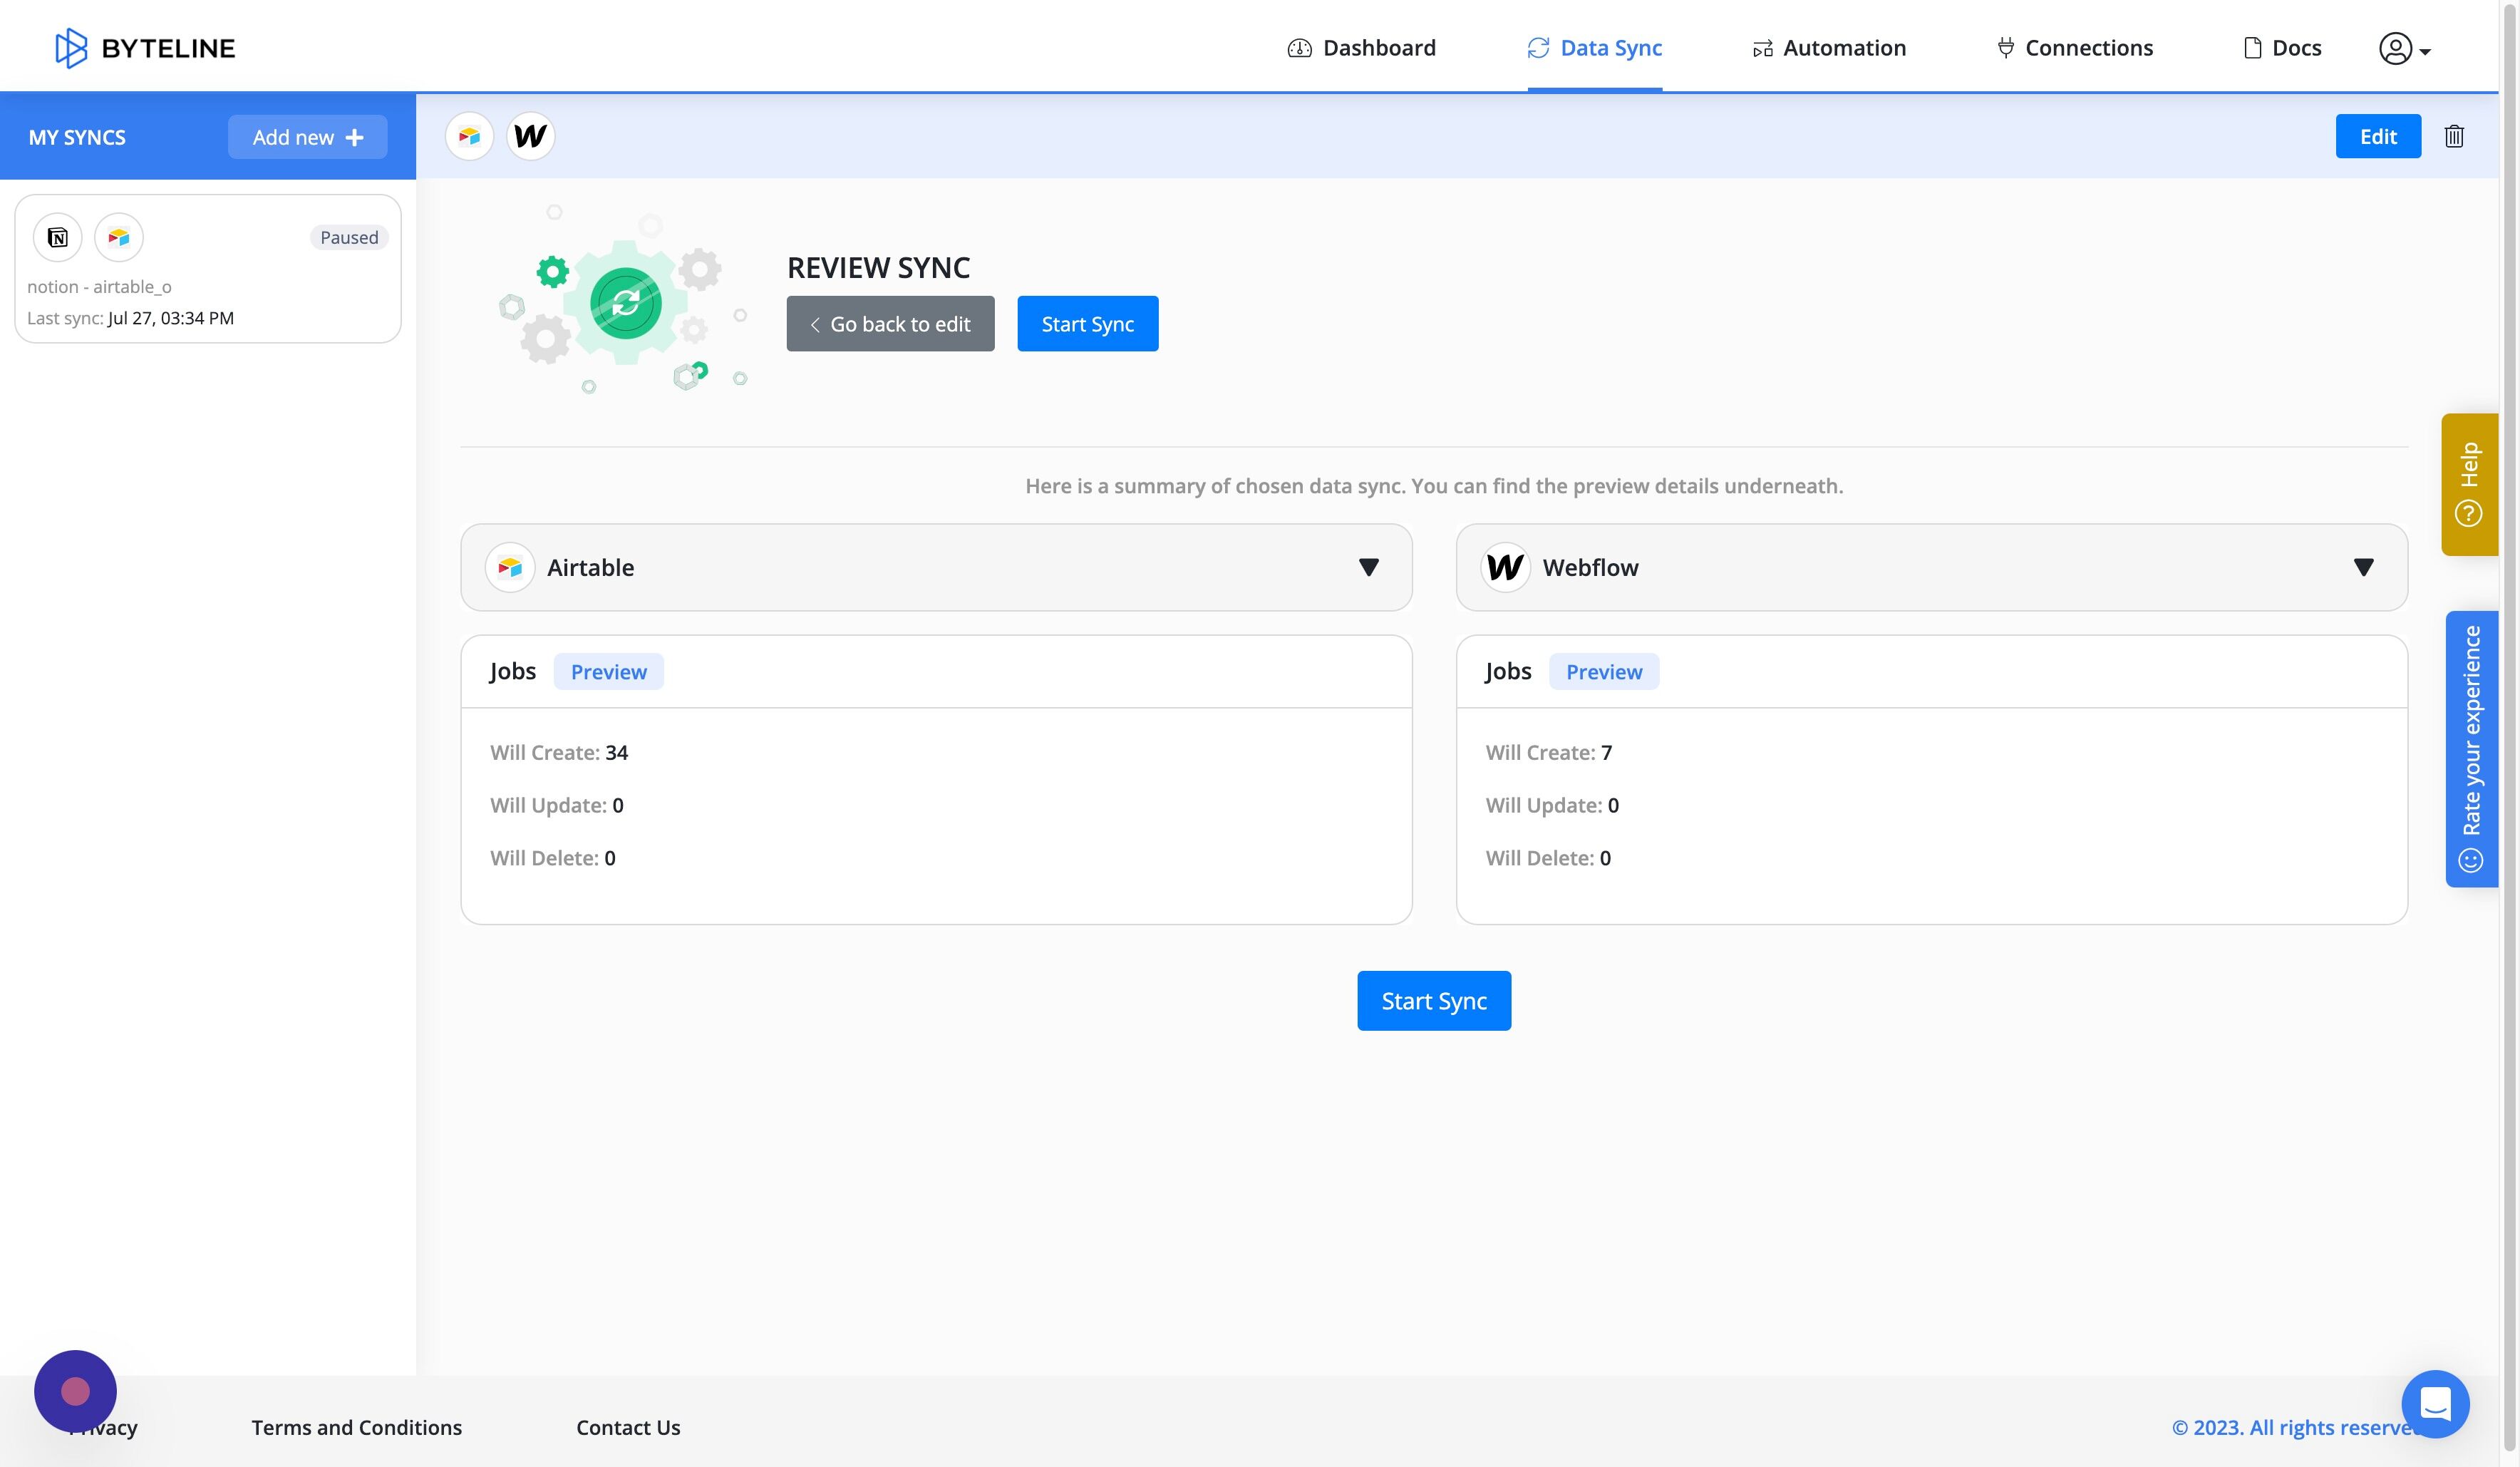This screenshot has height=1467, width=2520.
Task: Click the Airtable icon on the sync card
Action: point(118,237)
